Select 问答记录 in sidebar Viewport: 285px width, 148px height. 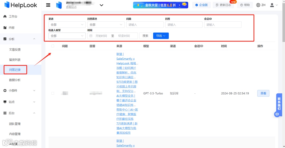(x=15, y=70)
